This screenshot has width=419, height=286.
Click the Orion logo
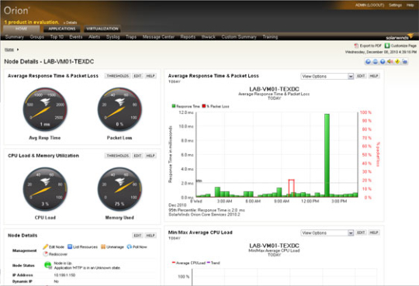(x=16, y=11)
